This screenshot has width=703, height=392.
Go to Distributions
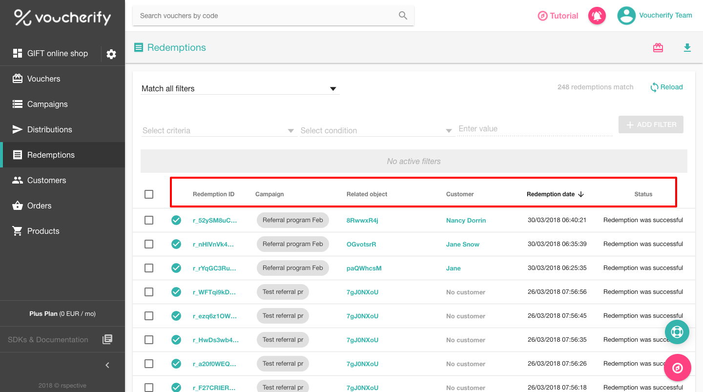click(62, 129)
